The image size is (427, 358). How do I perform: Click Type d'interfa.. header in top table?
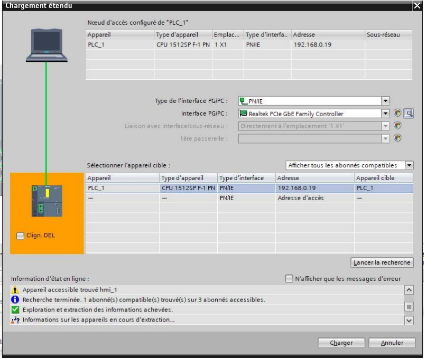coord(267,35)
